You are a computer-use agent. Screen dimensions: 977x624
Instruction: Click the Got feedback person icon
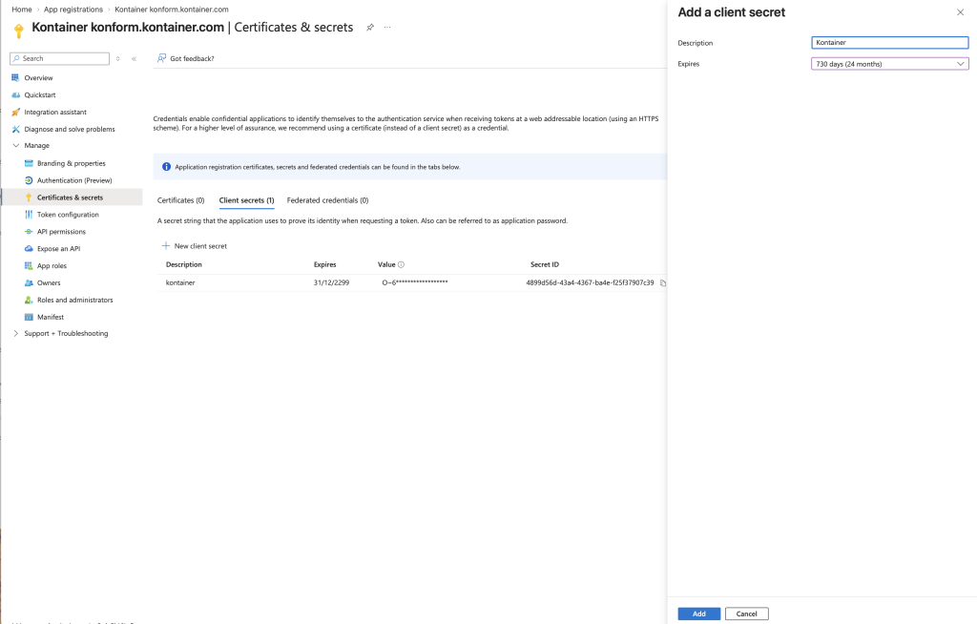[x=162, y=58]
